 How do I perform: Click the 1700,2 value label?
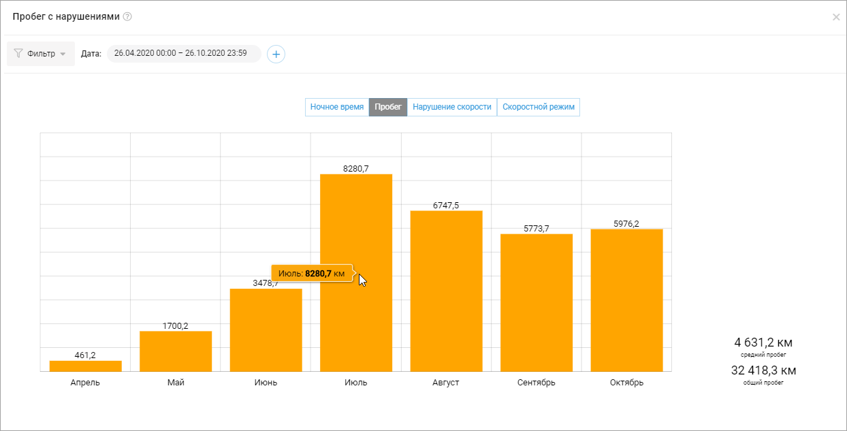tap(176, 326)
